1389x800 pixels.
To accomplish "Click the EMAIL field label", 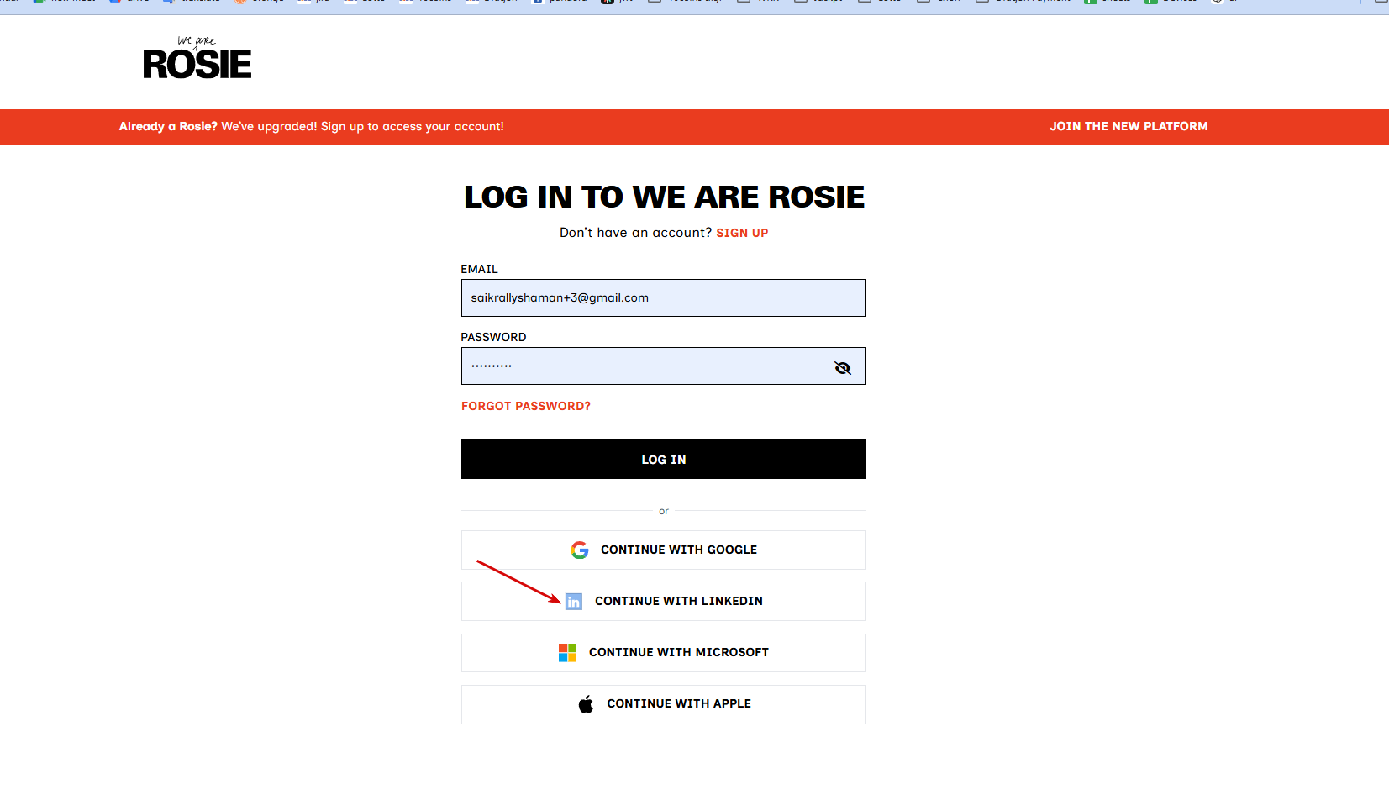I will click(x=479, y=269).
